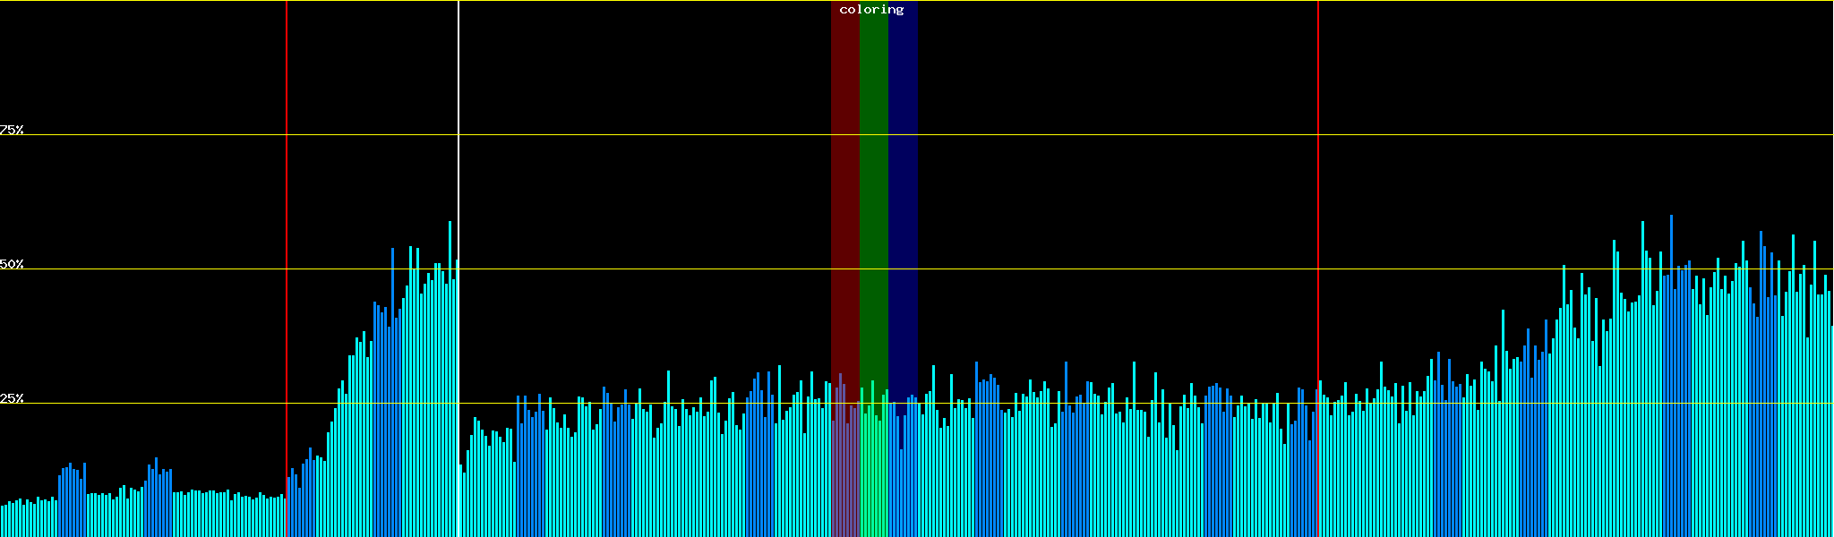This screenshot has height=537, width=1834.
Task: Click the tallest cyan bar just left of white marker
Action: point(450,358)
